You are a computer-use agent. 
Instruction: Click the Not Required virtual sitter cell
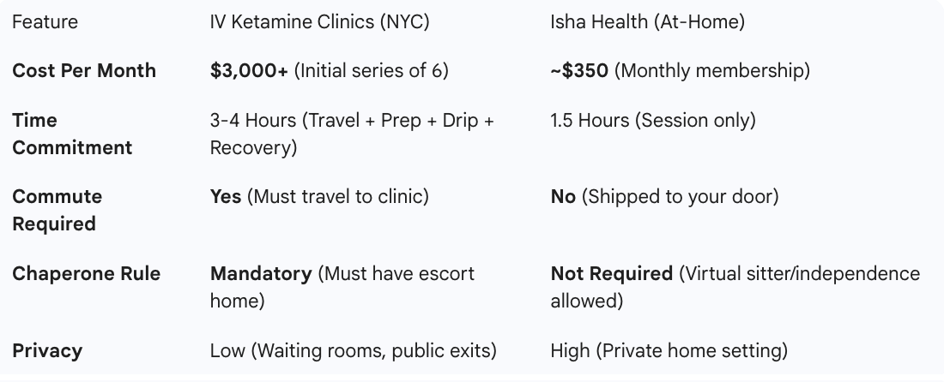tap(735, 287)
